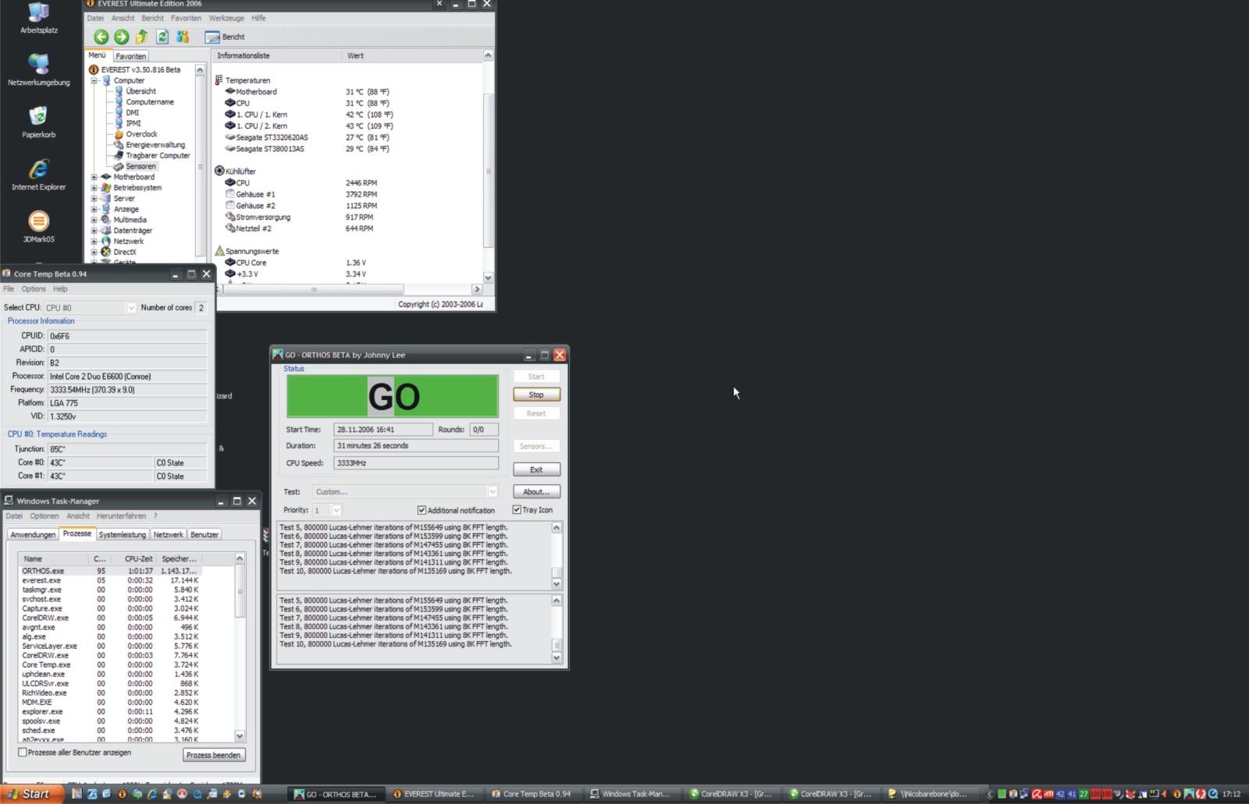Open Favoriten menu in EVEREST
Image resolution: width=1249 pixels, height=804 pixels.
coord(186,18)
